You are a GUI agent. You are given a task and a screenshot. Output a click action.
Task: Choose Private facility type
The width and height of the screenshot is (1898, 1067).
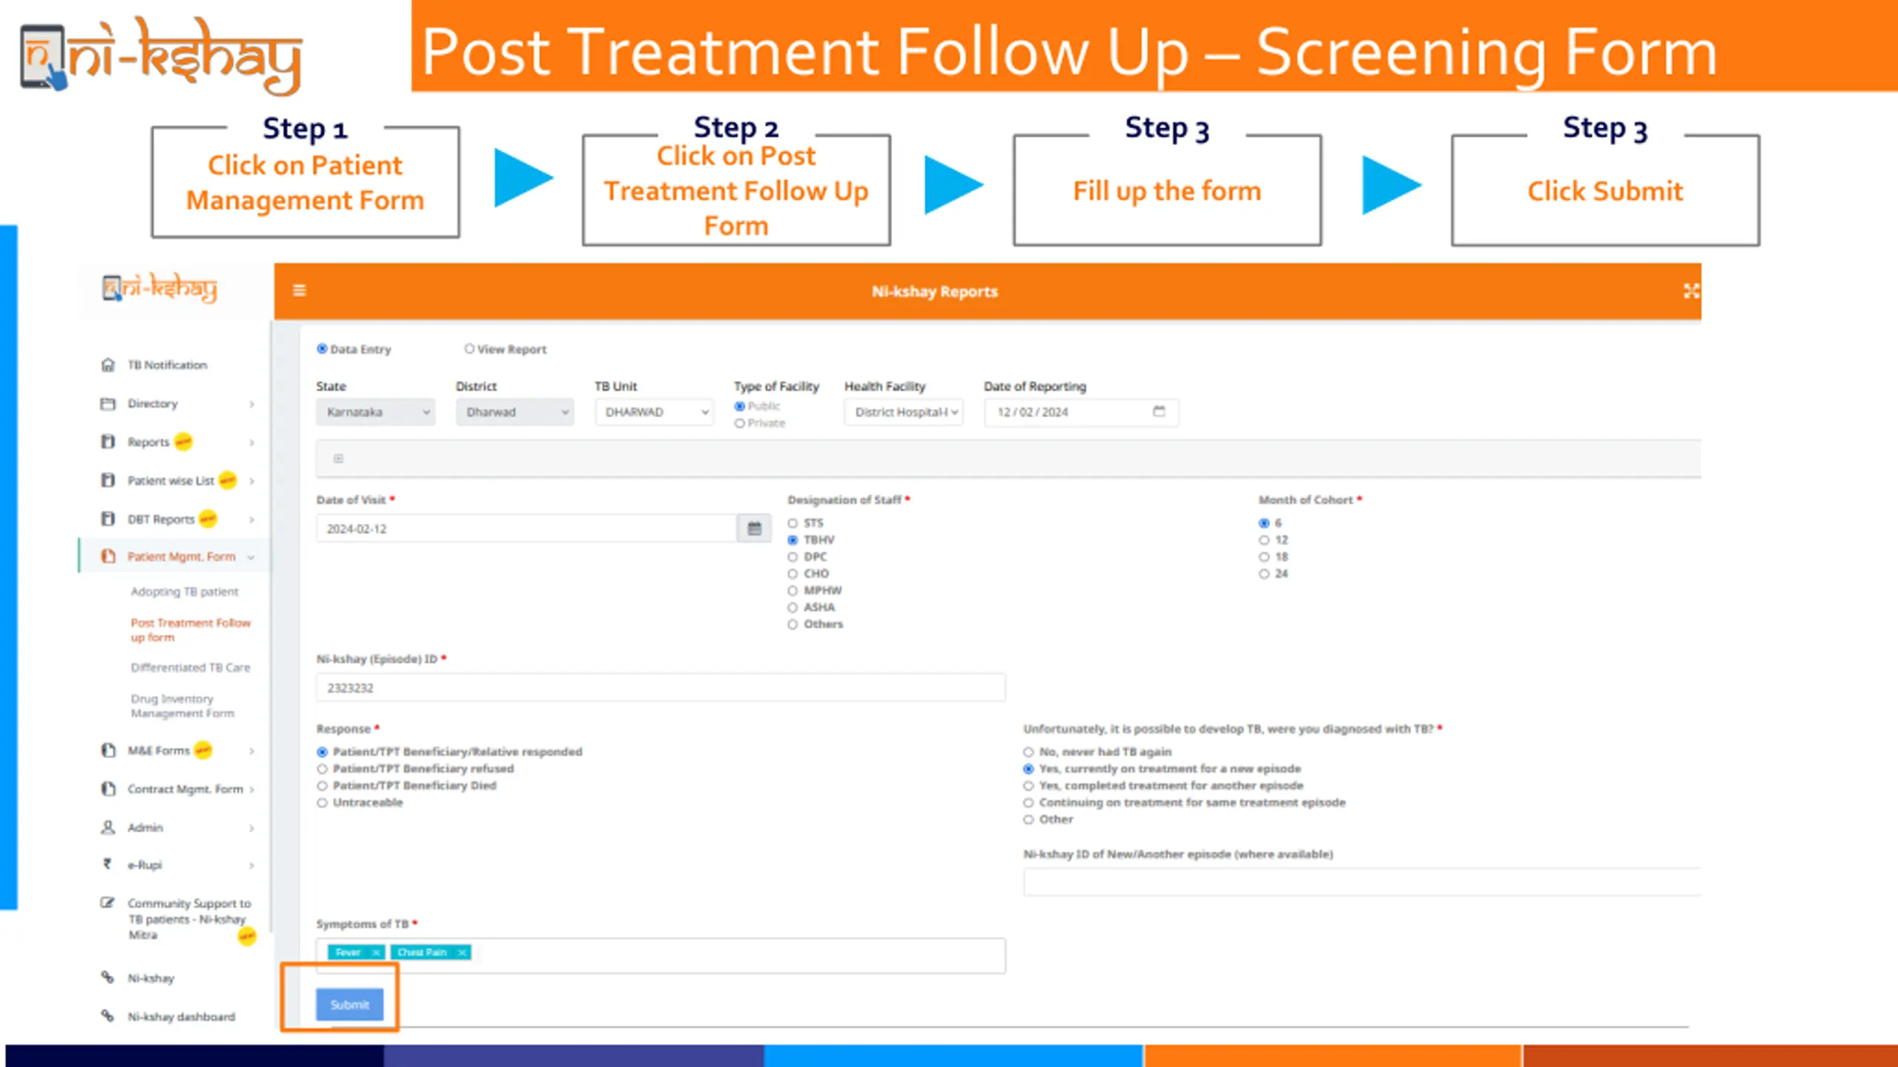[739, 423]
